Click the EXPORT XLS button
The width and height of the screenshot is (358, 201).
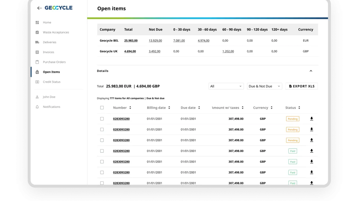coord(302,86)
